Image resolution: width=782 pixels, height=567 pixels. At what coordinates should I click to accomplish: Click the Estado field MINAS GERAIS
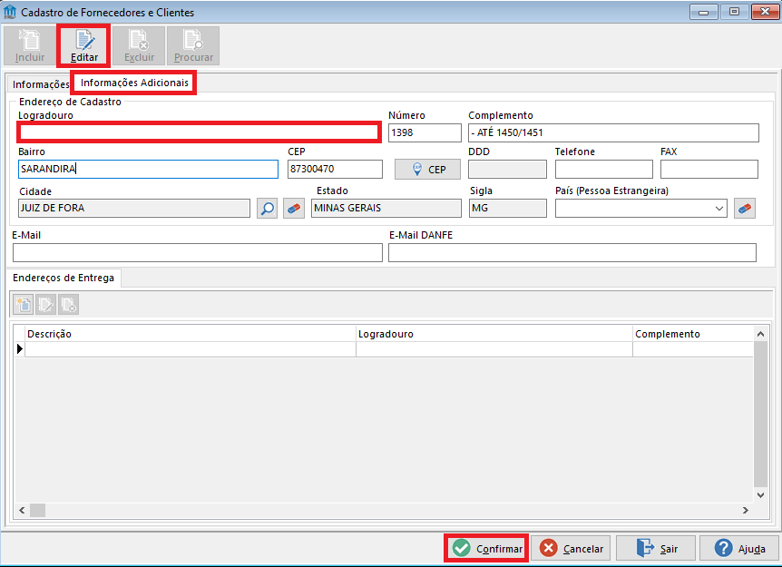point(386,208)
